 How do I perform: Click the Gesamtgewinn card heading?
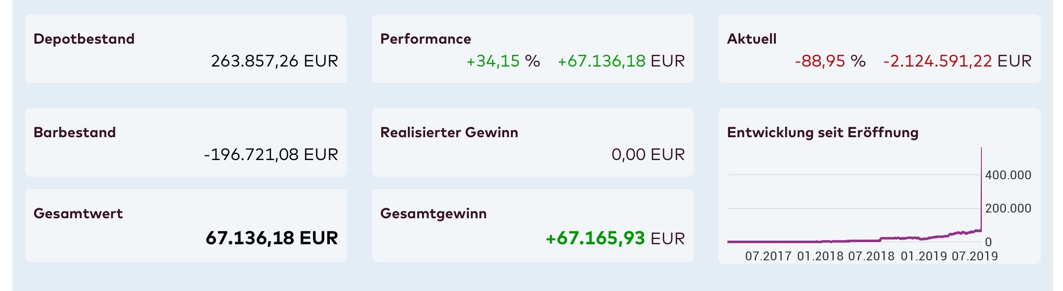(x=433, y=214)
